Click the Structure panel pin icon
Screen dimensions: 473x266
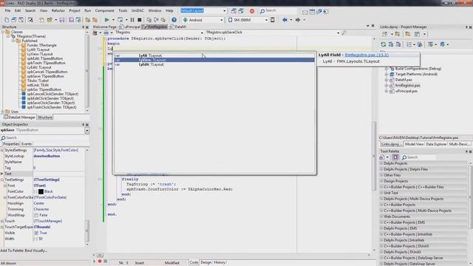pyautogui.click(x=84, y=27)
